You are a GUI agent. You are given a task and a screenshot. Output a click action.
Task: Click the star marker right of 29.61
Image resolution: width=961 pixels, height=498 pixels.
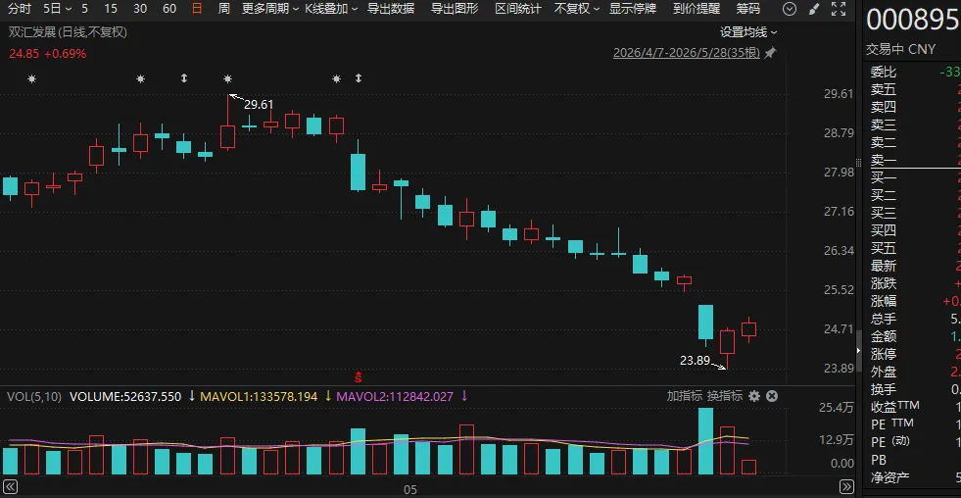coord(336,78)
